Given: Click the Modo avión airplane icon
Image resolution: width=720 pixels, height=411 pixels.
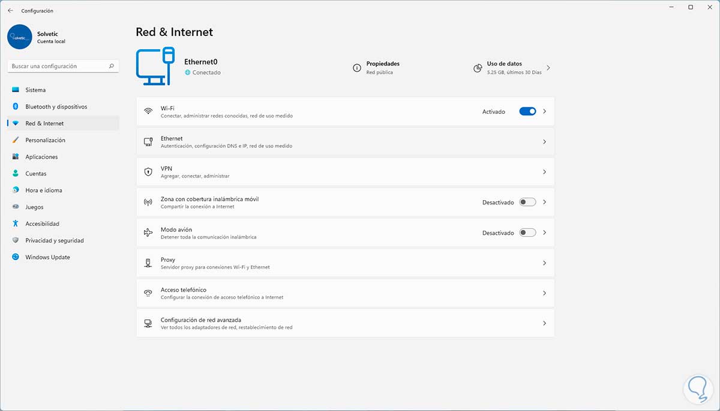Looking at the screenshot, I should pyautogui.click(x=148, y=232).
